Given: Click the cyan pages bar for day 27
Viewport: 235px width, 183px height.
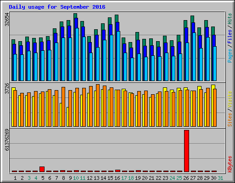Looking at the screenshot, I should [194, 57].
